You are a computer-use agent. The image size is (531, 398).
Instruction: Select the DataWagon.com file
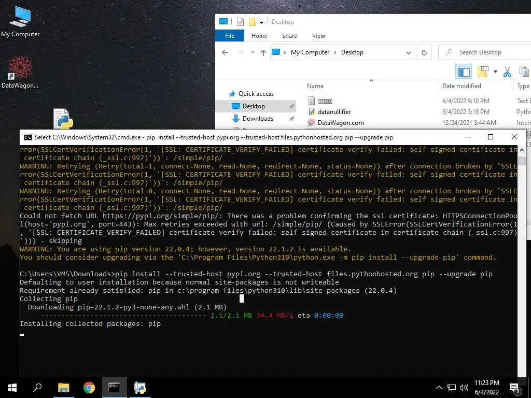[x=341, y=122]
